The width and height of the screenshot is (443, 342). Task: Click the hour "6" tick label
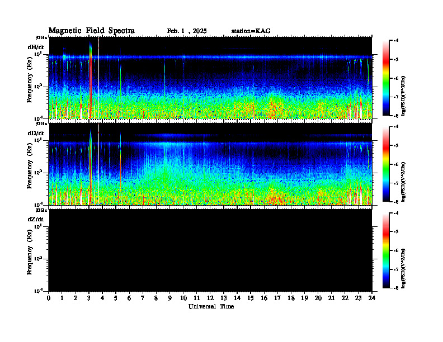[129, 298]
